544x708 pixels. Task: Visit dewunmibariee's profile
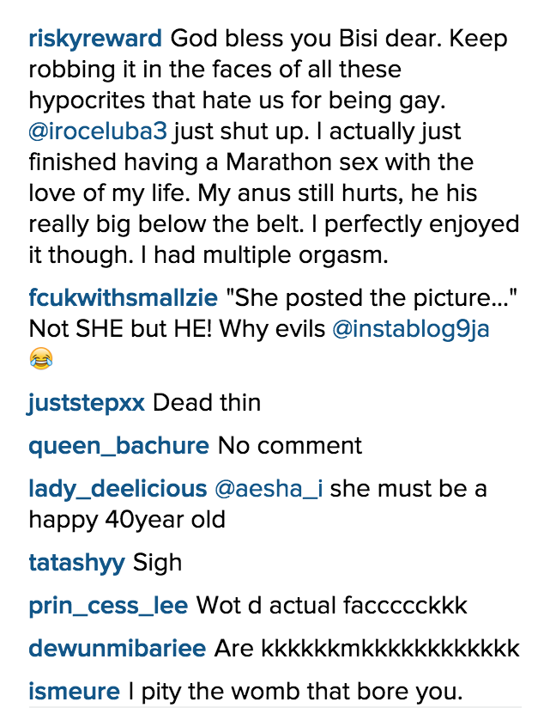pyautogui.click(x=117, y=648)
